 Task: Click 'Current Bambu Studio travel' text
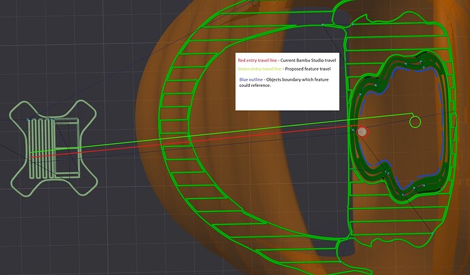(308, 60)
